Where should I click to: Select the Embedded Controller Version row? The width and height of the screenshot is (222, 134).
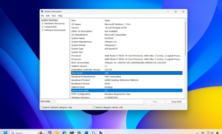coord(127,70)
